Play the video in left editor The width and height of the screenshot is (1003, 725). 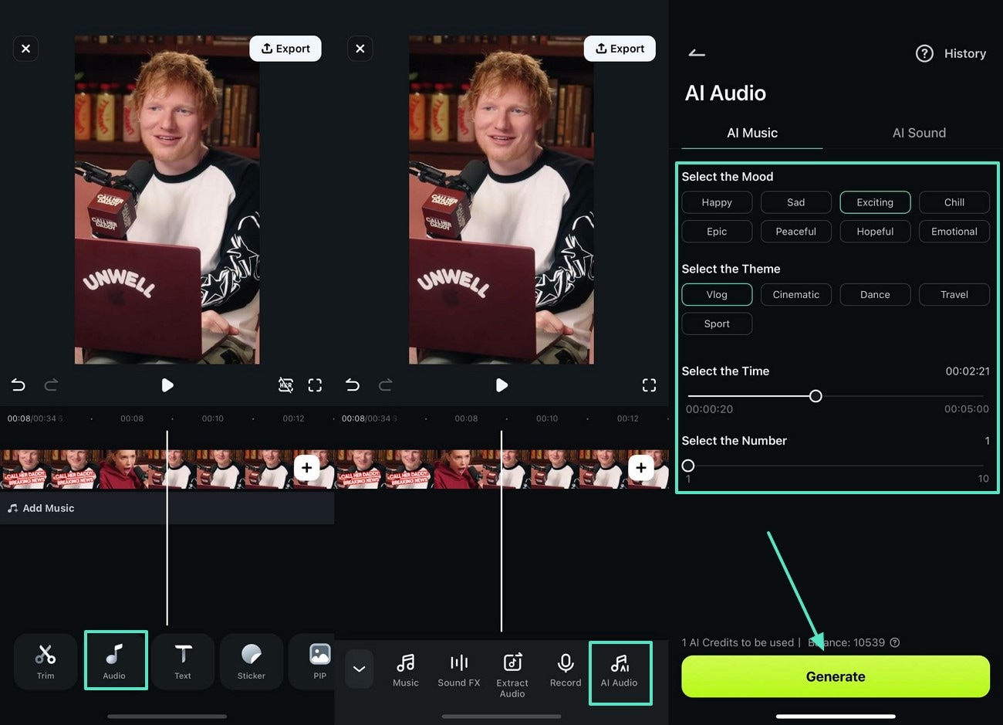coord(167,385)
